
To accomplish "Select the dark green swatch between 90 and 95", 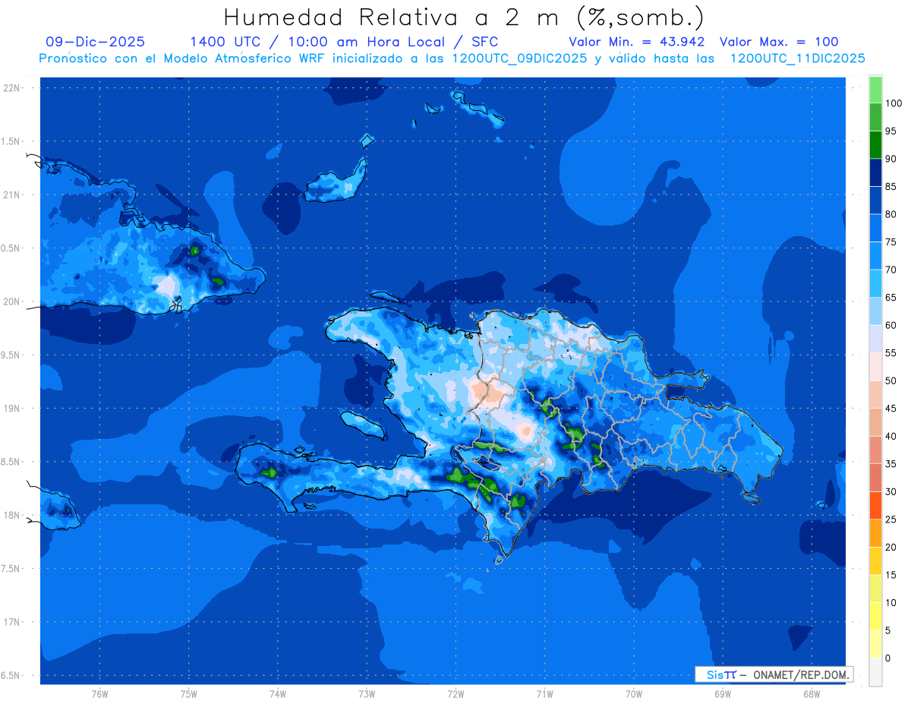I will pyautogui.click(x=875, y=145).
